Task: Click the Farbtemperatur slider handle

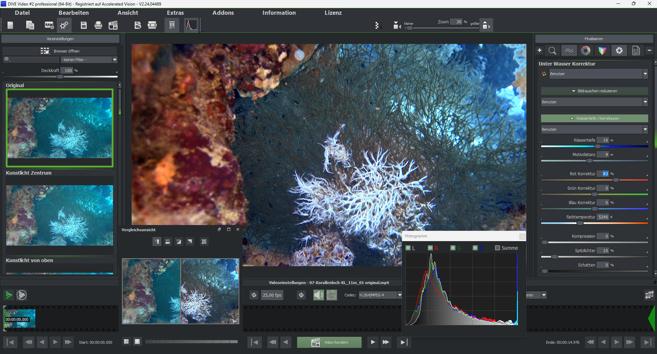Action: tap(580, 223)
